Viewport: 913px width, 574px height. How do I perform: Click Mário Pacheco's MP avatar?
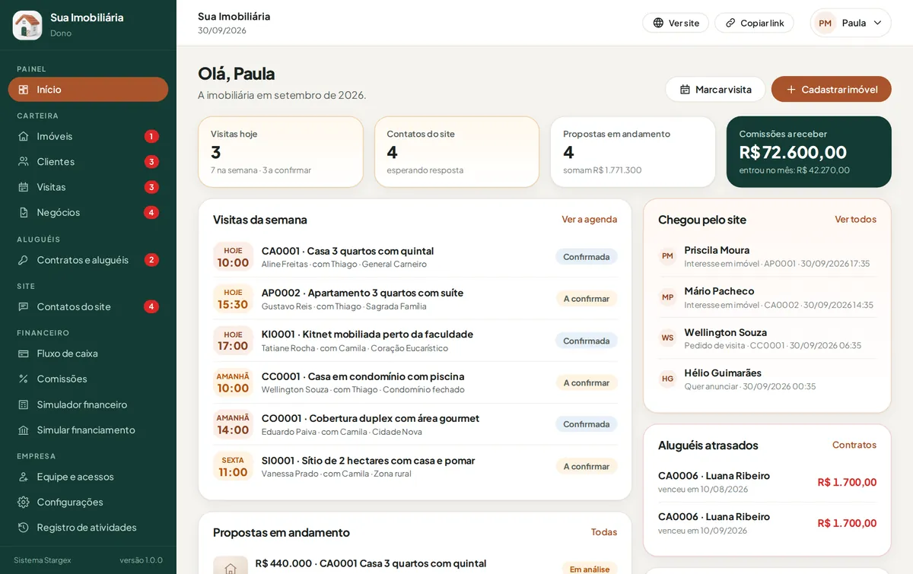(x=667, y=297)
